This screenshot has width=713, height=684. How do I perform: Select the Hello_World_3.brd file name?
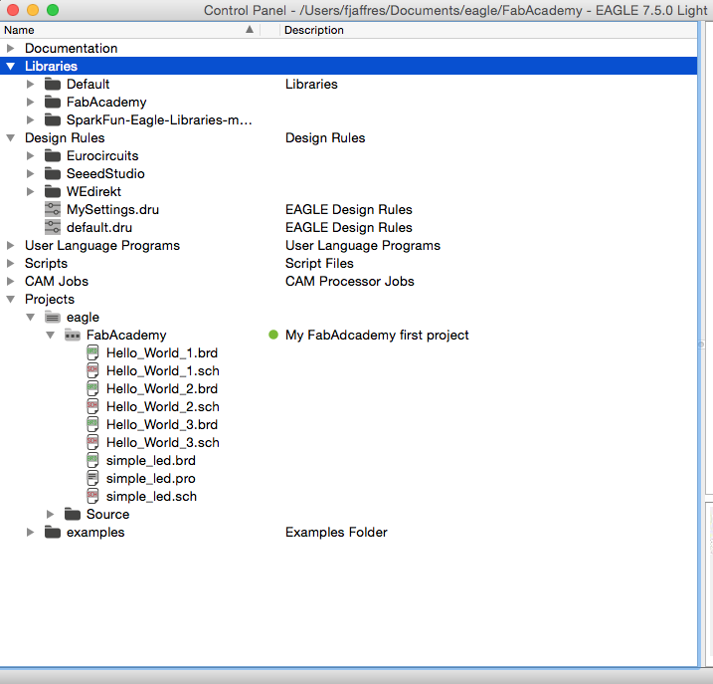pyautogui.click(x=162, y=424)
